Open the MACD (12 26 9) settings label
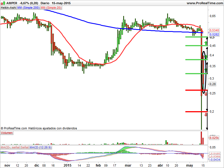224x168 pixels. point(40,148)
